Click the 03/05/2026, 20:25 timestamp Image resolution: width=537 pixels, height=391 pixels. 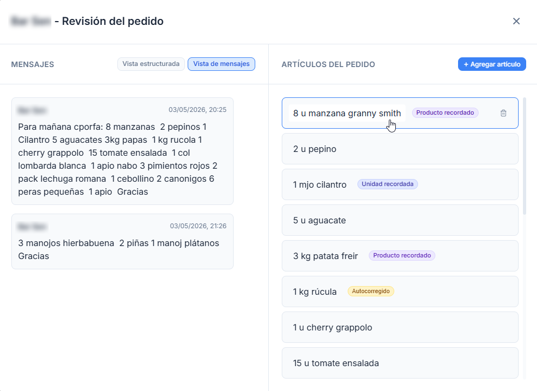[197, 110]
